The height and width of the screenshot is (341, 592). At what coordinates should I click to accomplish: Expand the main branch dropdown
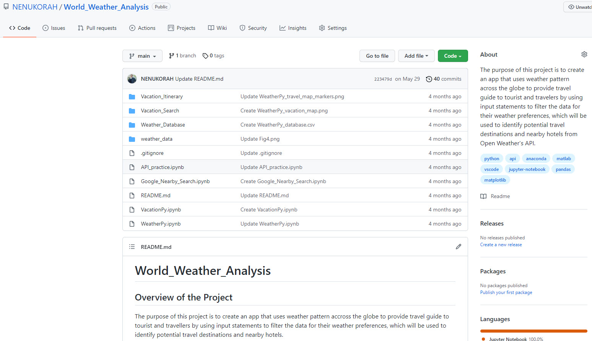[x=142, y=56]
